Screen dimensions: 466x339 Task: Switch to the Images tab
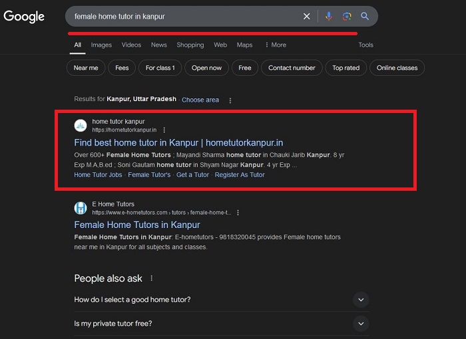coord(101,45)
